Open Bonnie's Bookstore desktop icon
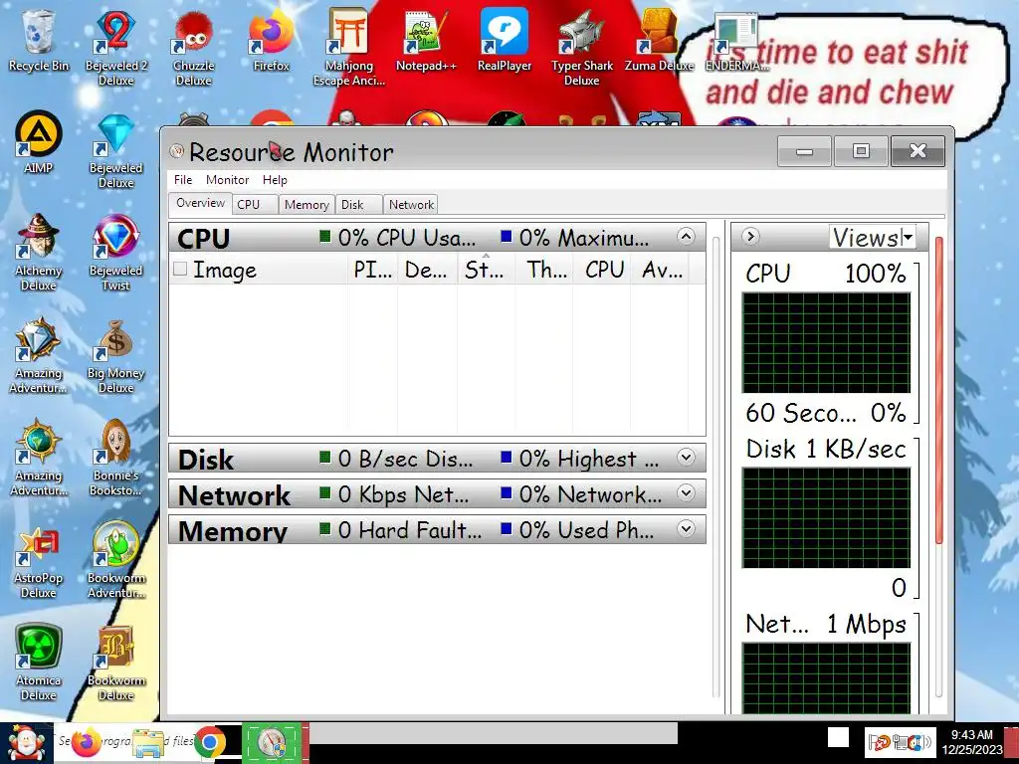 point(115,458)
